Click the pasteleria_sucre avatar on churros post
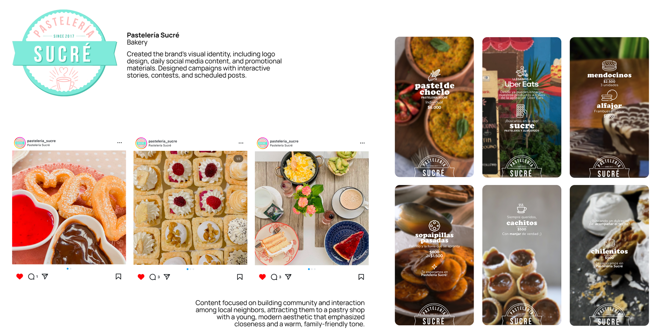This screenshot has height=336, width=661. coord(20,143)
